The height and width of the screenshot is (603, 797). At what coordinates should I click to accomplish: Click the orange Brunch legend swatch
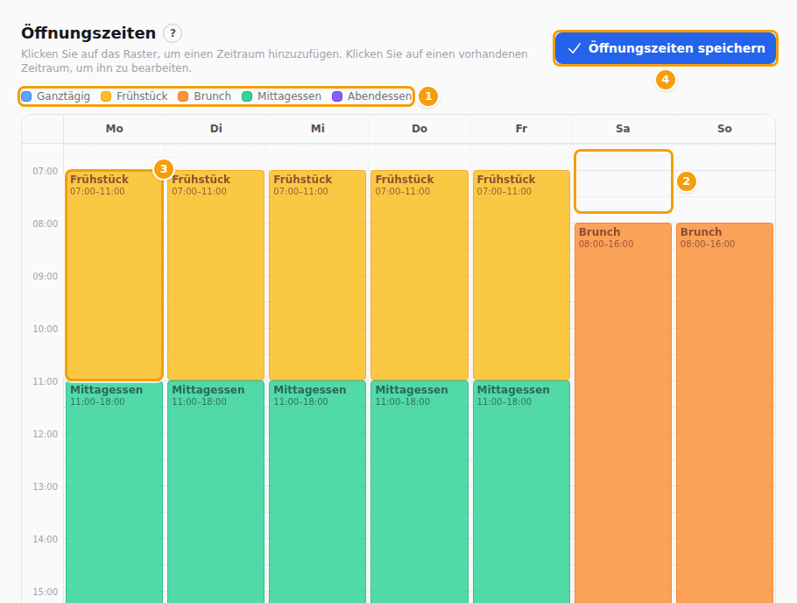pos(183,96)
